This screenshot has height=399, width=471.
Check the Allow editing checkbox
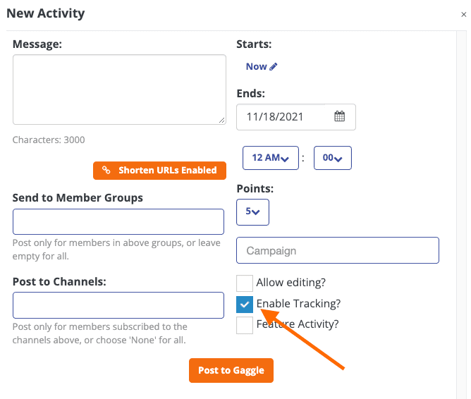[245, 283]
